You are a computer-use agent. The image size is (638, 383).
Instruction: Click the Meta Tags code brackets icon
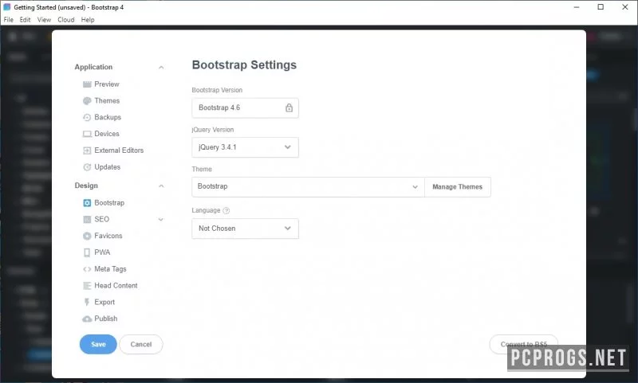point(87,269)
